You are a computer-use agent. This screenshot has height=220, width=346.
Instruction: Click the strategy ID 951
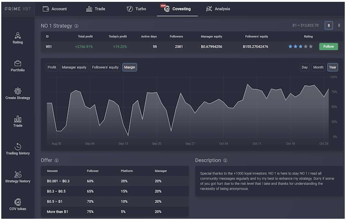pyautogui.click(x=49, y=47)
